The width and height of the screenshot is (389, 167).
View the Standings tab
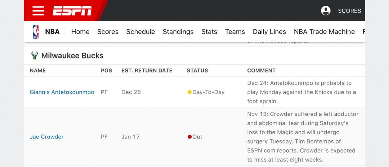tap(178, 32)
